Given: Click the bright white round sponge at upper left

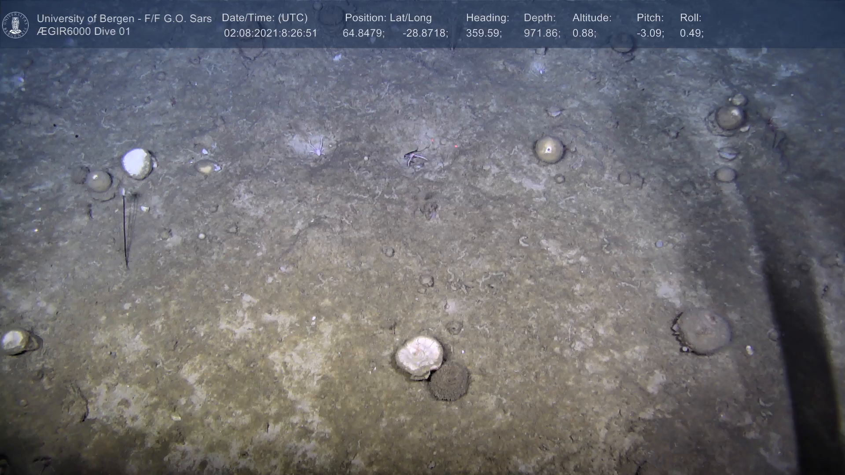Looking at the screenshot, I should 137,164.
